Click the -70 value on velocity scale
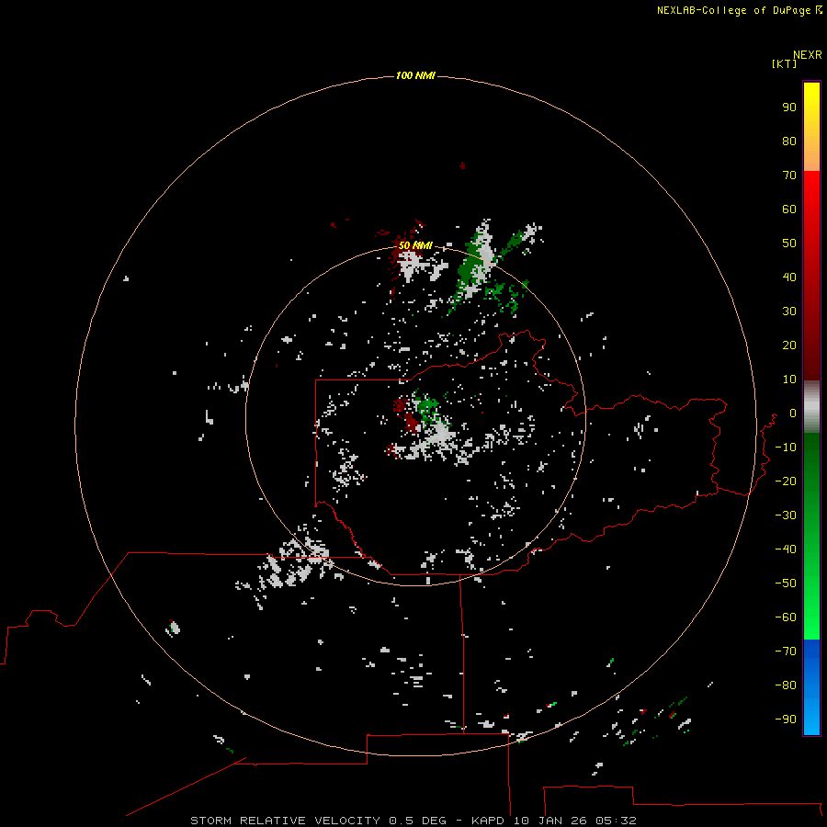 click(x=786, y=651)
